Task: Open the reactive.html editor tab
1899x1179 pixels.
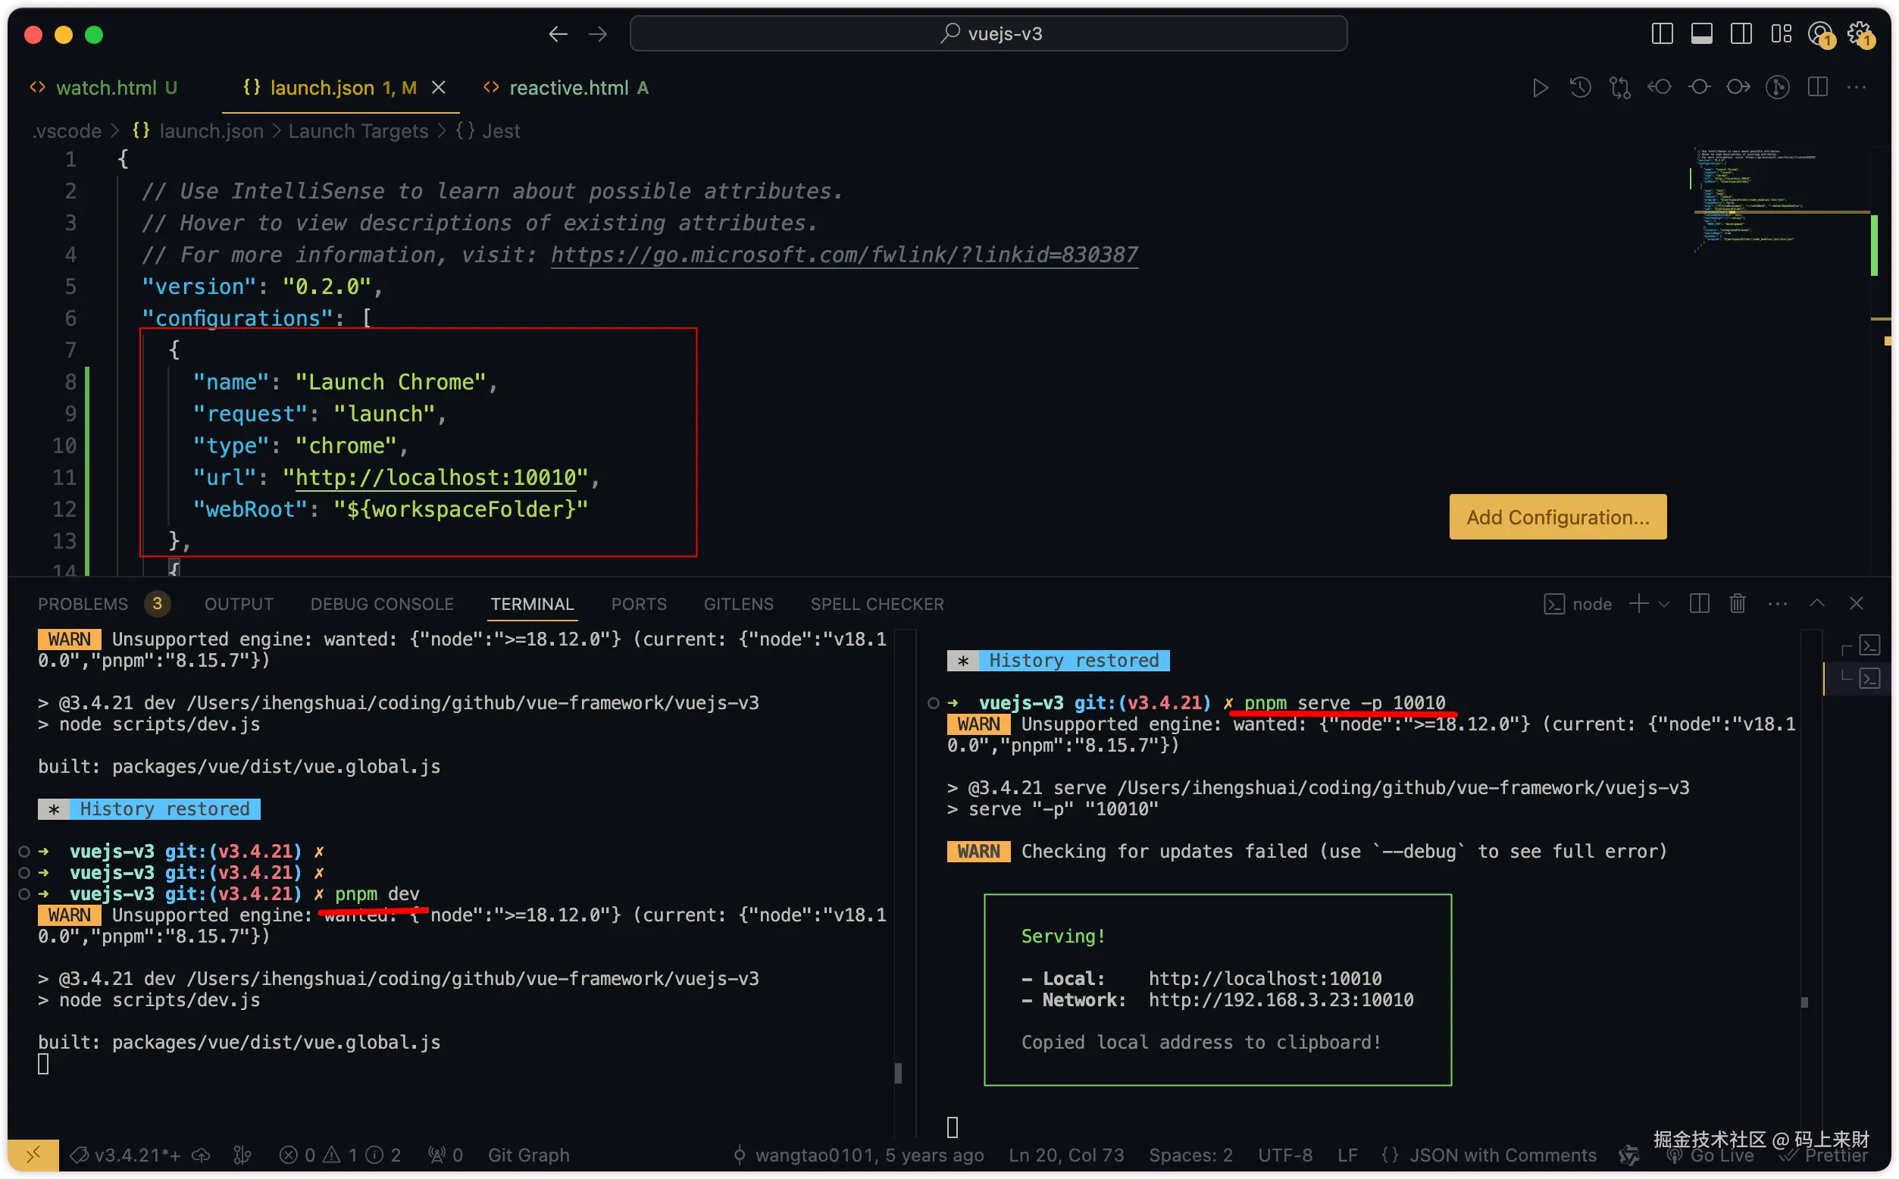Action: click(568, 88)
